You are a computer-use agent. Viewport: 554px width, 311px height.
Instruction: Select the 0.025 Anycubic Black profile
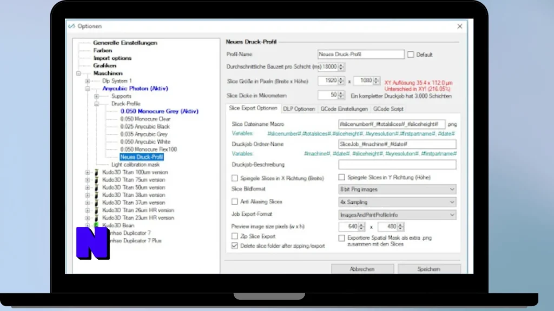(x=145, y=126)
